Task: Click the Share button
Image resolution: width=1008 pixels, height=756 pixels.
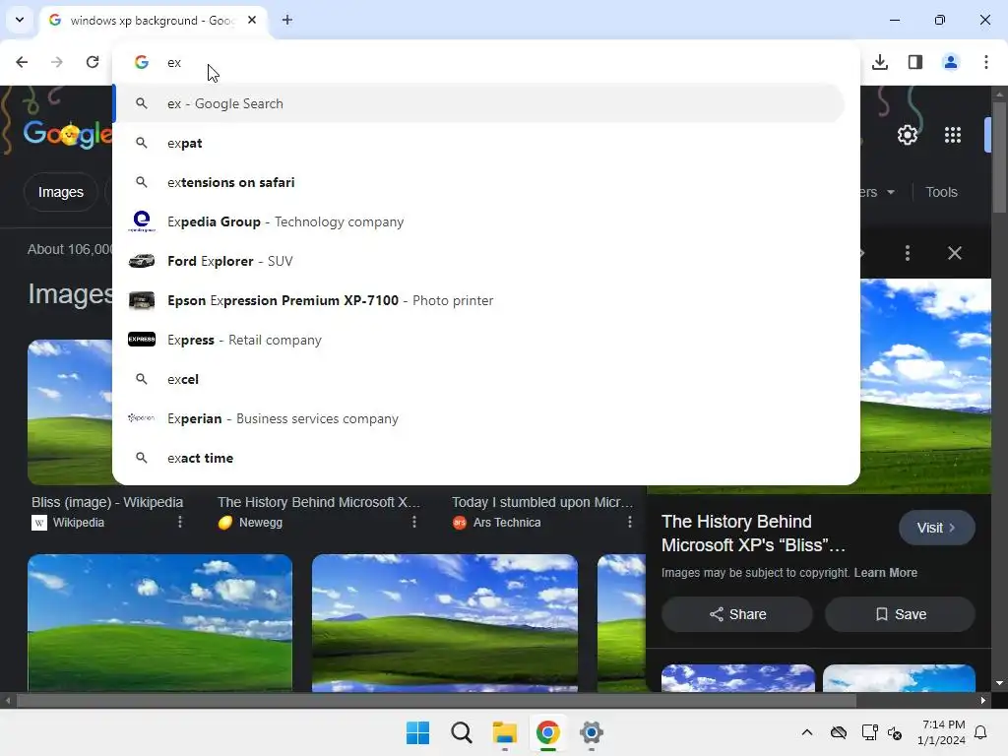Action: click(x=737, y=614)
